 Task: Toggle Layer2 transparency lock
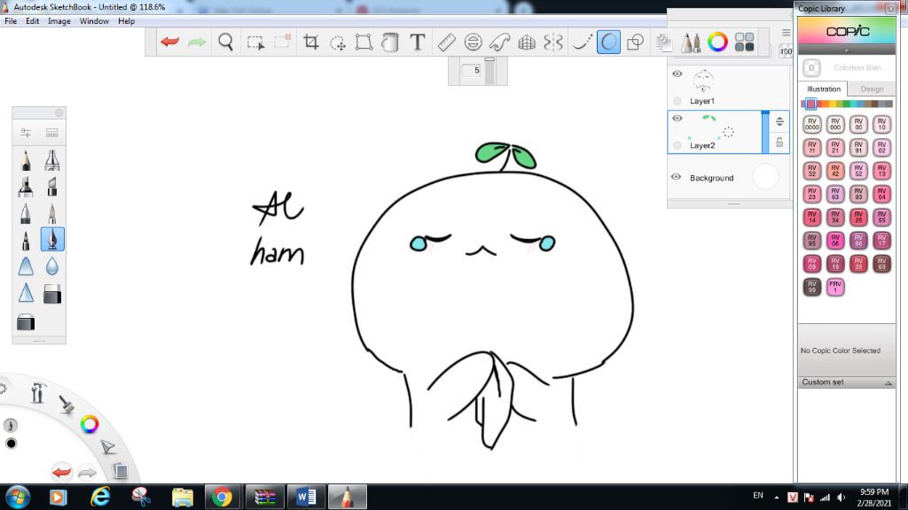coord(779,143)
